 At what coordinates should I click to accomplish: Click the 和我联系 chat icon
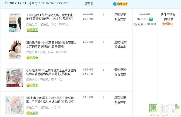120,4
